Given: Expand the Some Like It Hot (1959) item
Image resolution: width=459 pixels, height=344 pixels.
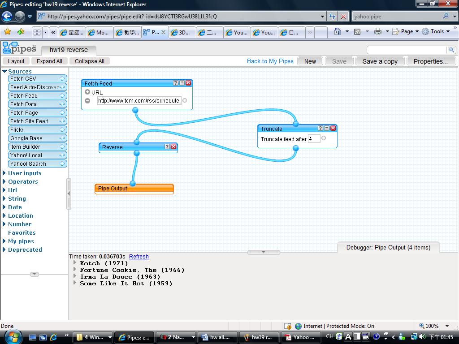Looking at the screenshot, I should pyautogui.click(x=75, y=283).
